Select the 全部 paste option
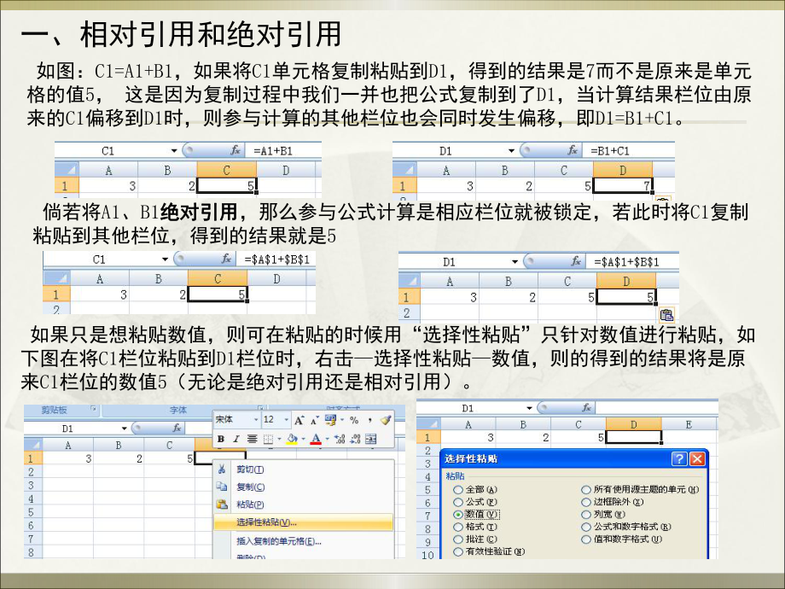The image size is (785, 589). point(457,490)
